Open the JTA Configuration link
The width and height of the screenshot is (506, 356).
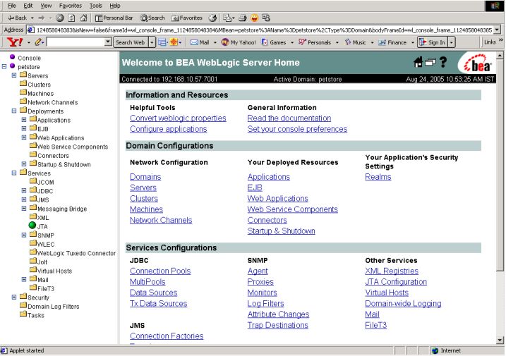(x=396, y=282)
